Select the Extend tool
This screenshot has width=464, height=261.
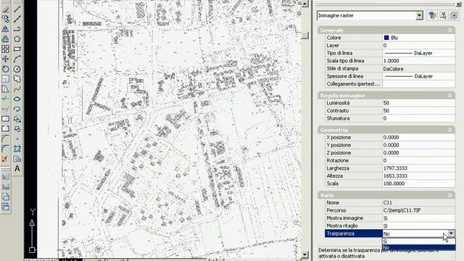point(5,109)
